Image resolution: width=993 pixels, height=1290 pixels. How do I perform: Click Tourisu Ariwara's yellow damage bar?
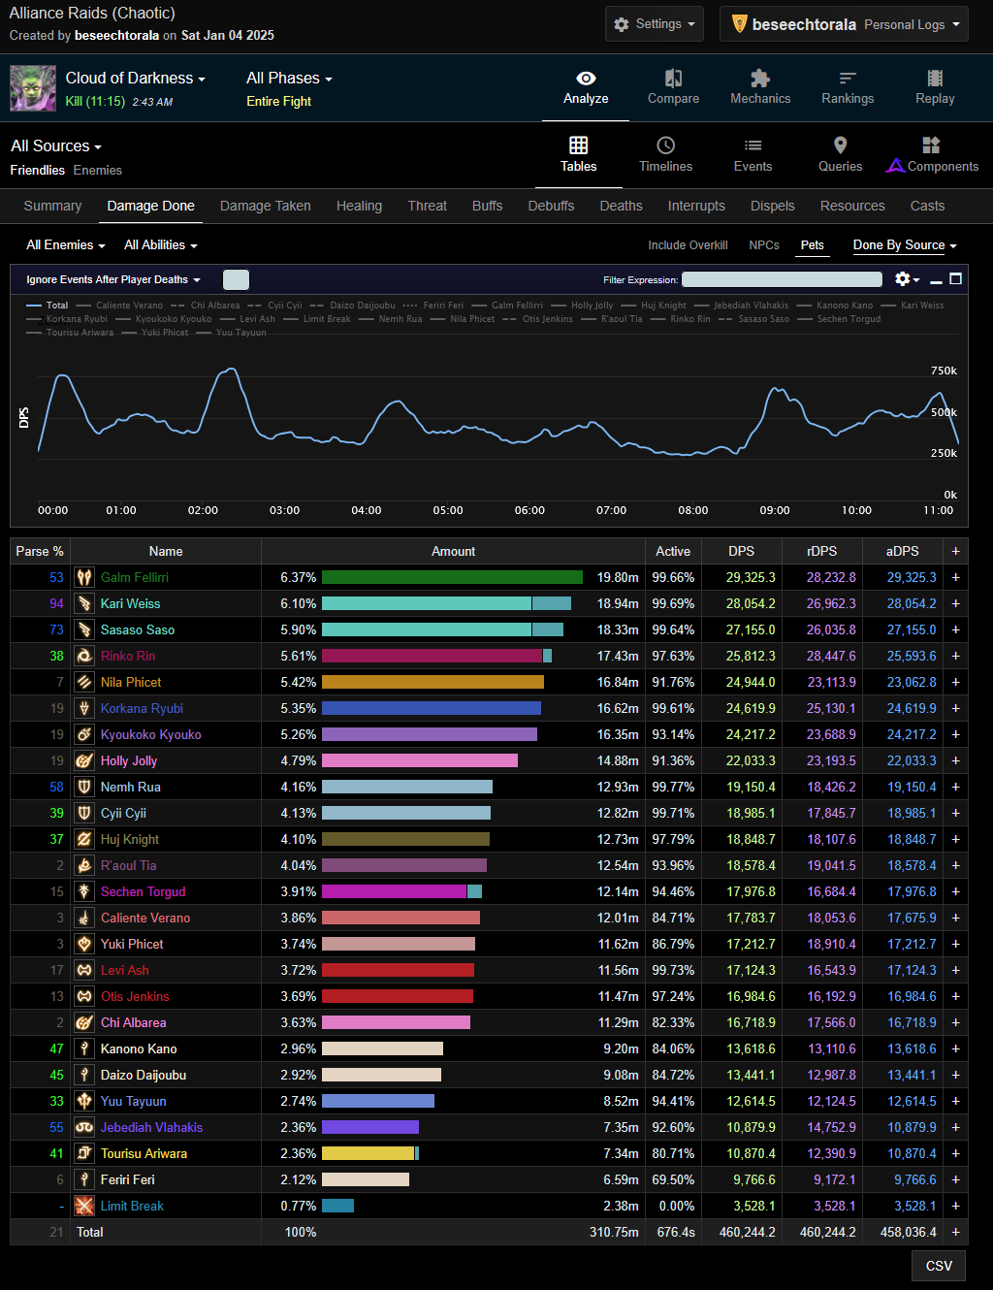(x=368, y=1153)
